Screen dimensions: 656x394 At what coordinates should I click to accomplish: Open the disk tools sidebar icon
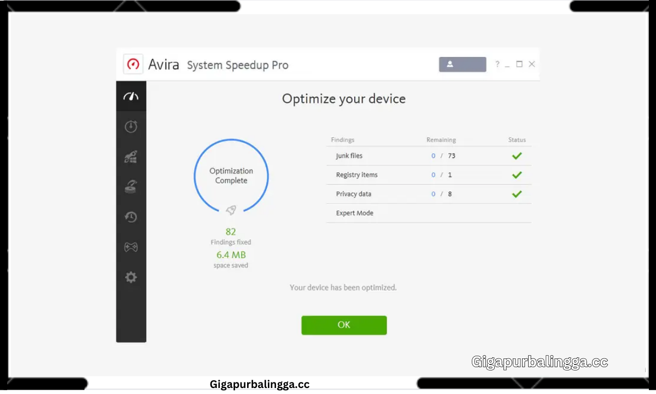[131, 187]
